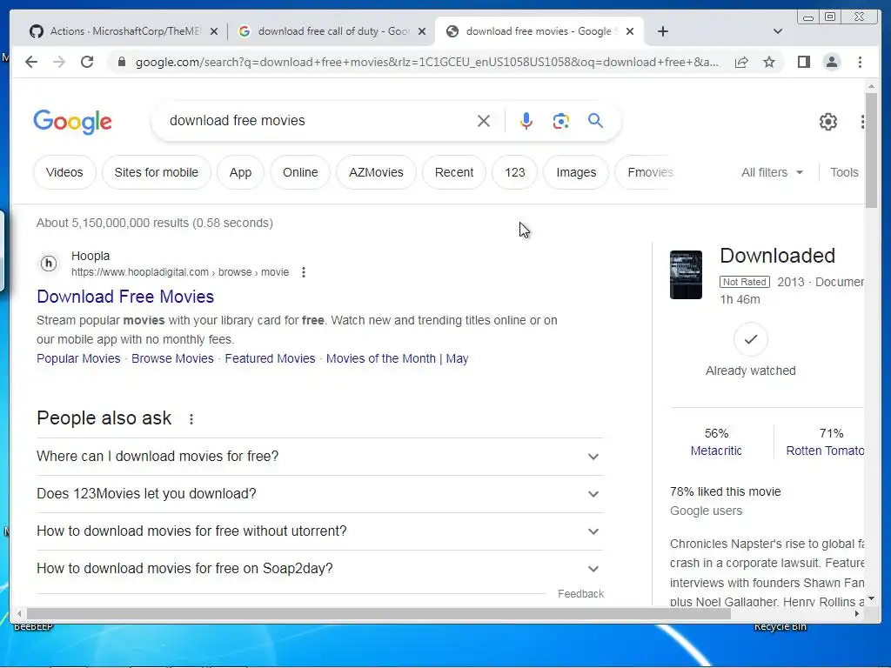The width and height of the screenshot is (891, 668).
Task: Open People also ask three-dot options
Action: coord(191,419)
